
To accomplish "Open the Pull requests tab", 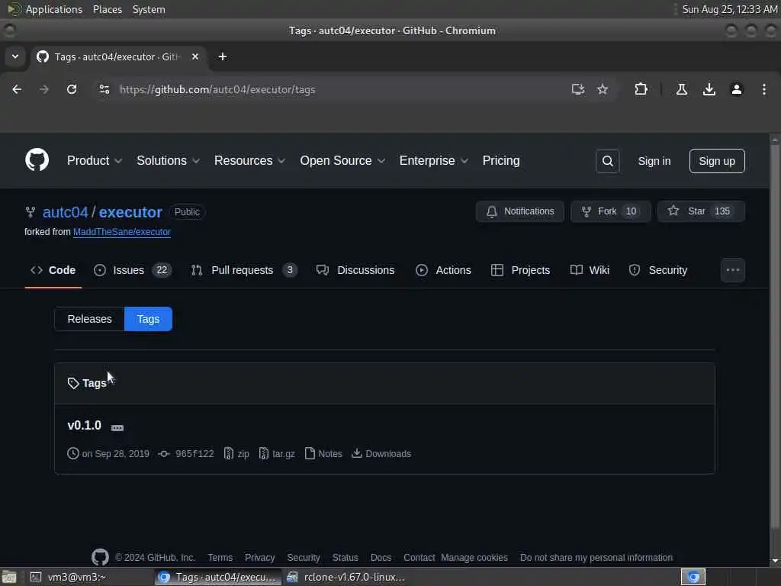I will [x=244, y=270].
